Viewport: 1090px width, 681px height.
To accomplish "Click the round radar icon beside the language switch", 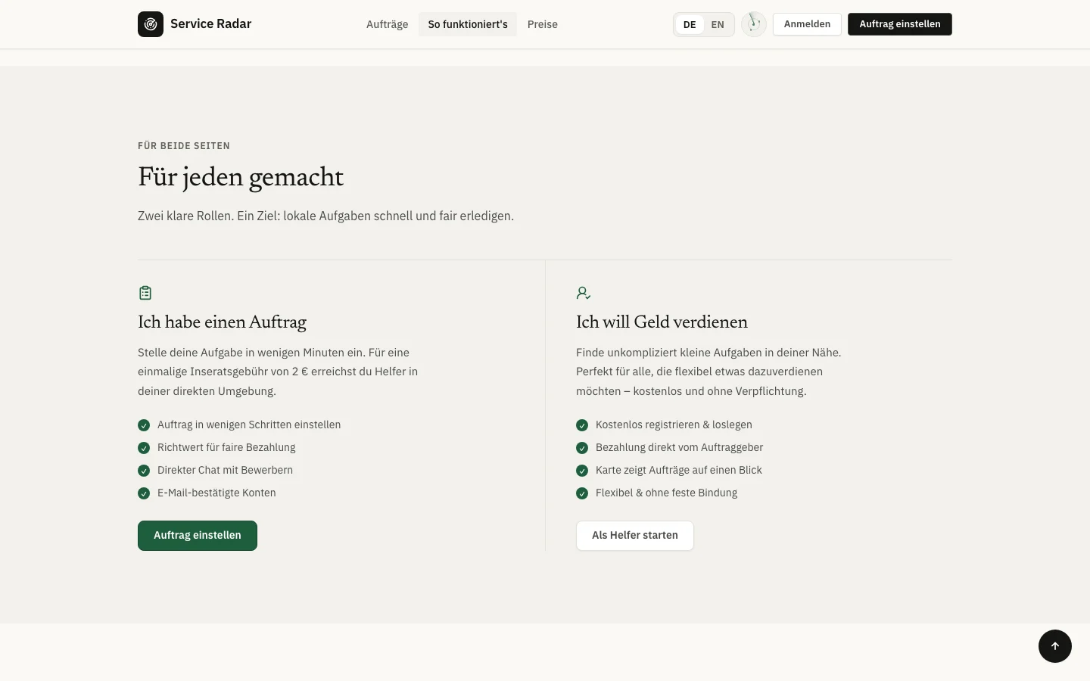I will click(754, 24).
